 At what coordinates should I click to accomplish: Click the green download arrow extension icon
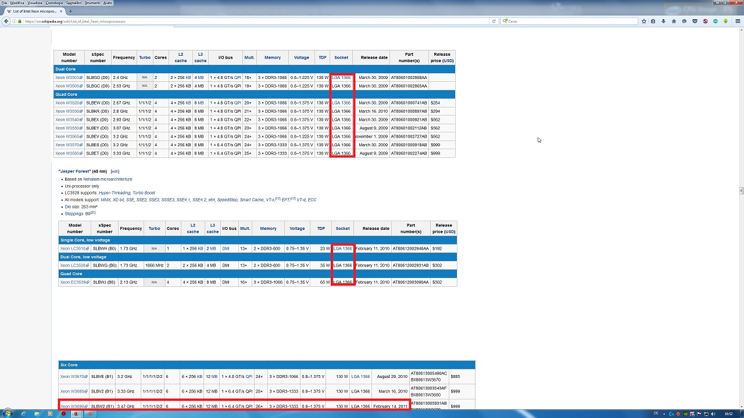pos(726,21)
